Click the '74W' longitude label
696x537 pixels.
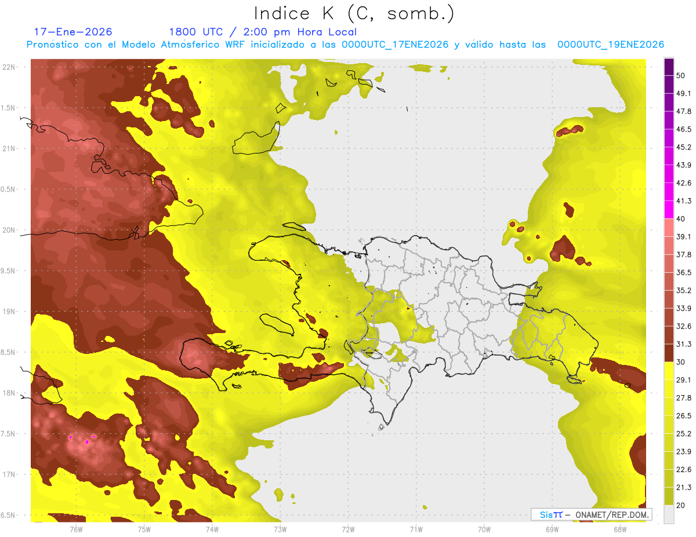click(212, 530)
